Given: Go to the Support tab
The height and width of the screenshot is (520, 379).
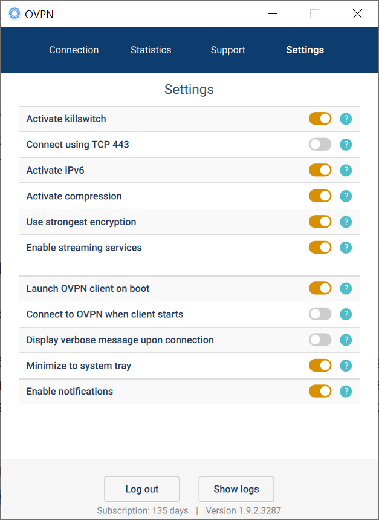Looking at the screenshot, I should [x=228, y=50].
